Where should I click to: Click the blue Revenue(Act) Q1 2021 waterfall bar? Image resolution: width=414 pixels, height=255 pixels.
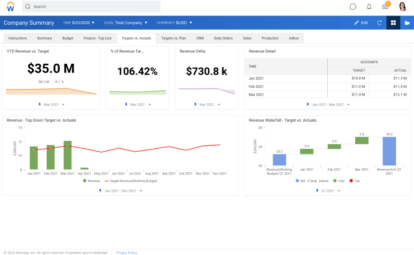point(389,151)
